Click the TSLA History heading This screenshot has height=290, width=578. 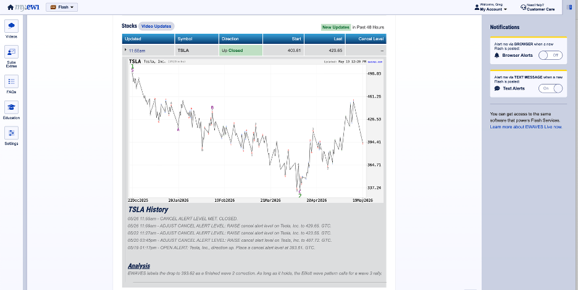click(148, 210)
